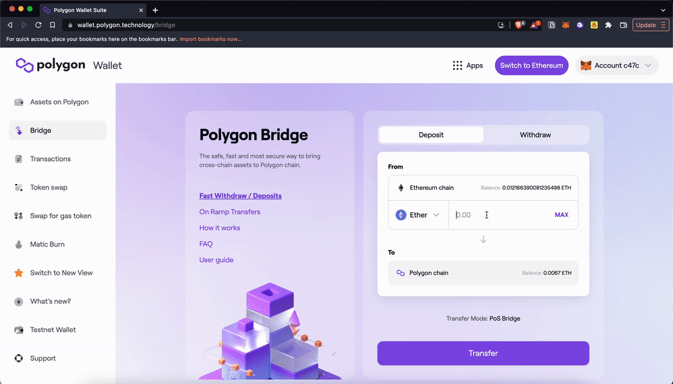
Task: Open the User guide link
Action: tap(216, 260)
